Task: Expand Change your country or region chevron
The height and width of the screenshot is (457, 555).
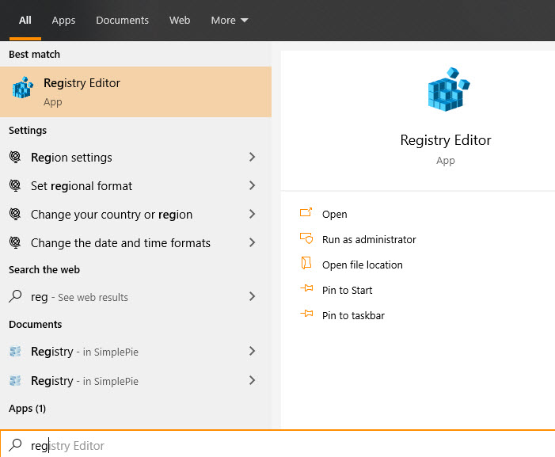Action: (x=252, y=214)
